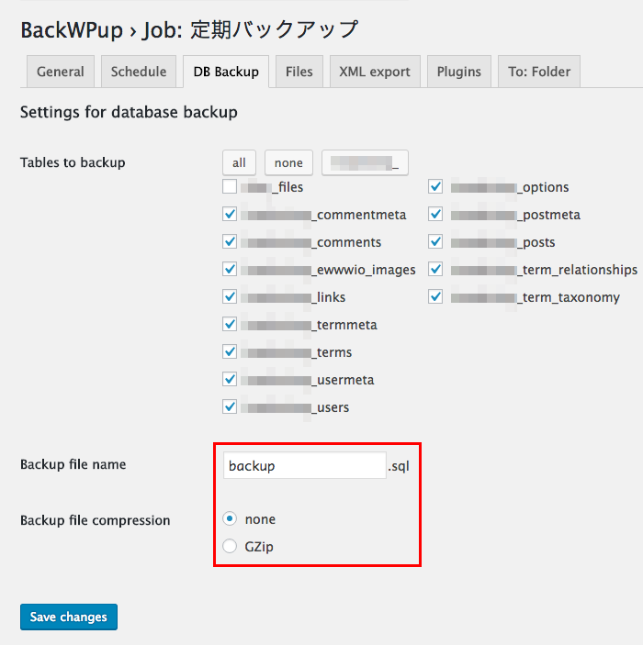Go to the XML export tab

(x=375, y=72)
